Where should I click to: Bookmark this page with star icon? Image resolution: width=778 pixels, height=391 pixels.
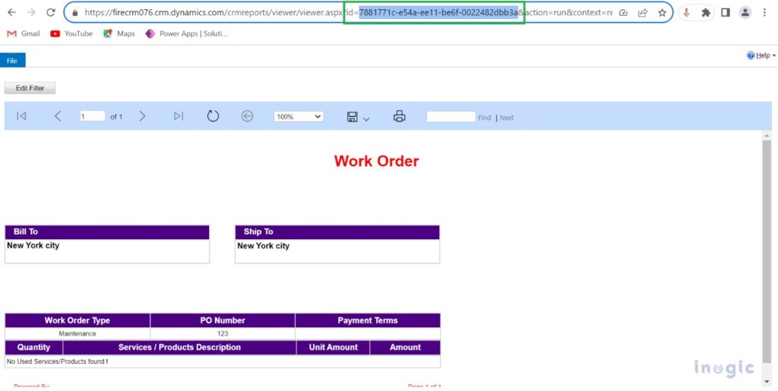(x=662, y=13)
